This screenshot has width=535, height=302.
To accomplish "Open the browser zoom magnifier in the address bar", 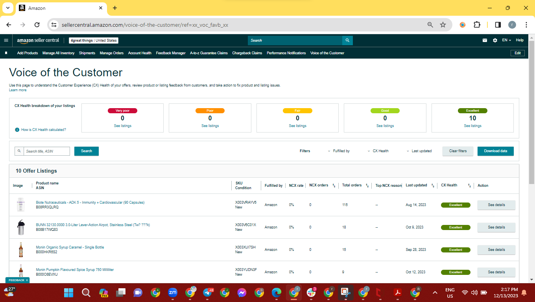I will [x=430, y=25].
